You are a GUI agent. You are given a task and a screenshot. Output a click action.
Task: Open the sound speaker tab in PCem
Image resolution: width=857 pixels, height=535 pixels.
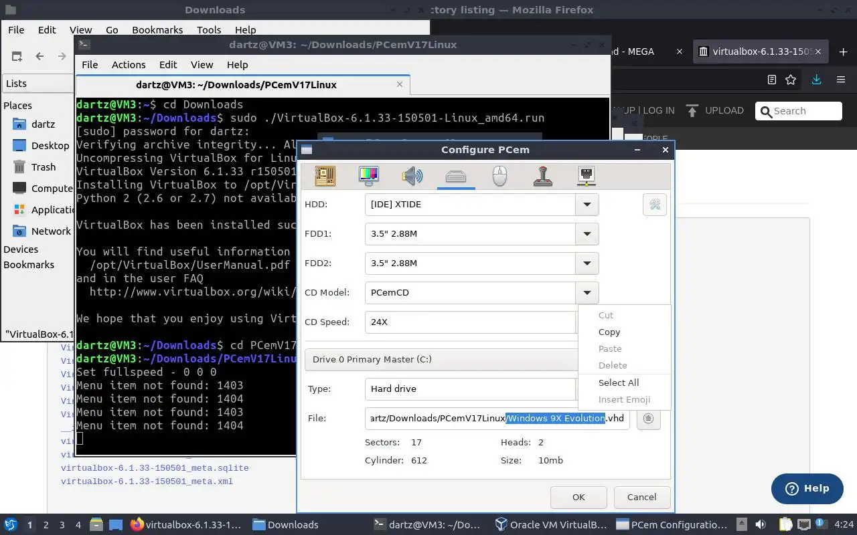[x=412, y=176]
